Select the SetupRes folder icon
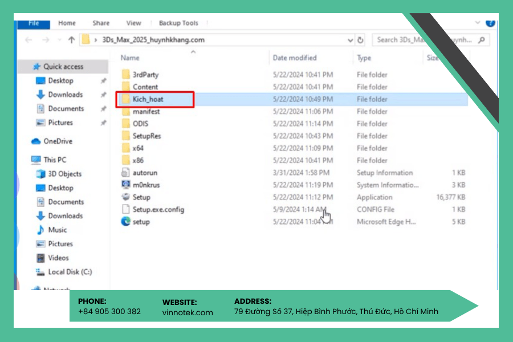 [x=125, y=136]
